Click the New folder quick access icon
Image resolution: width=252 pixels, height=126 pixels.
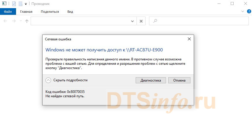pos(20,4)
